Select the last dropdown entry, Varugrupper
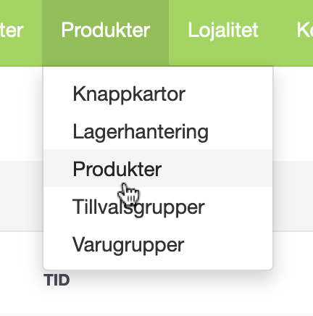 click(158, 244)
